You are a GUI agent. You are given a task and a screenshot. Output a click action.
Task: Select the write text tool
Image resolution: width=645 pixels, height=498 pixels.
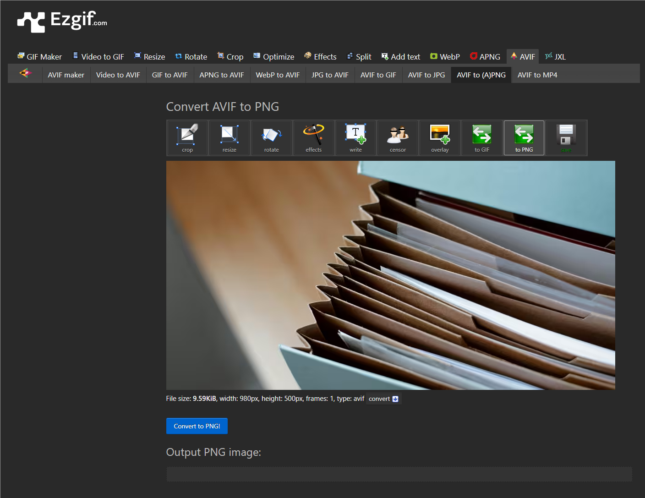355,137
